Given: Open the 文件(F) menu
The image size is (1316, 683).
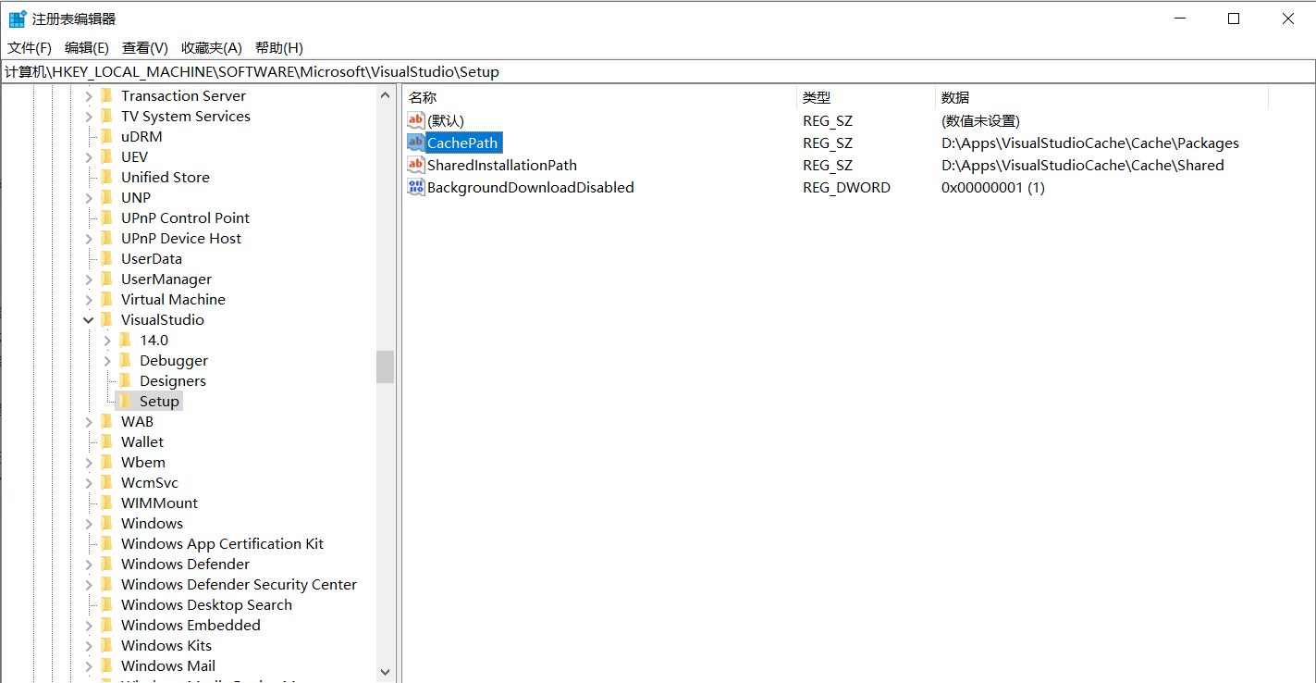Looking at the screenshot, I should (30, 47).
